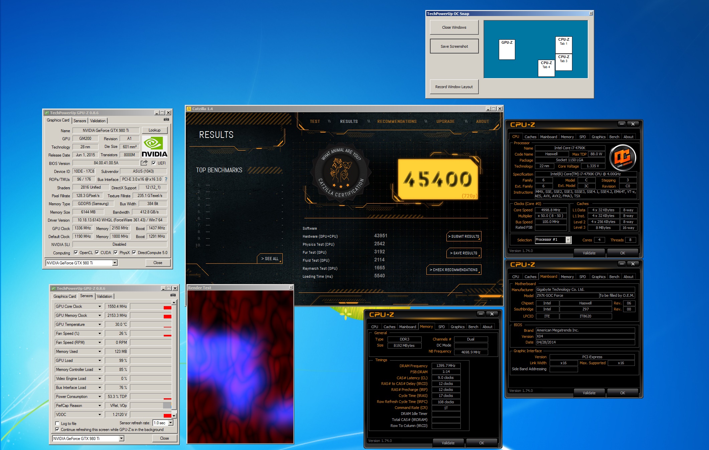Click the Render Test animation area
This screenshot has width=709, height=450.
point(240,367)
